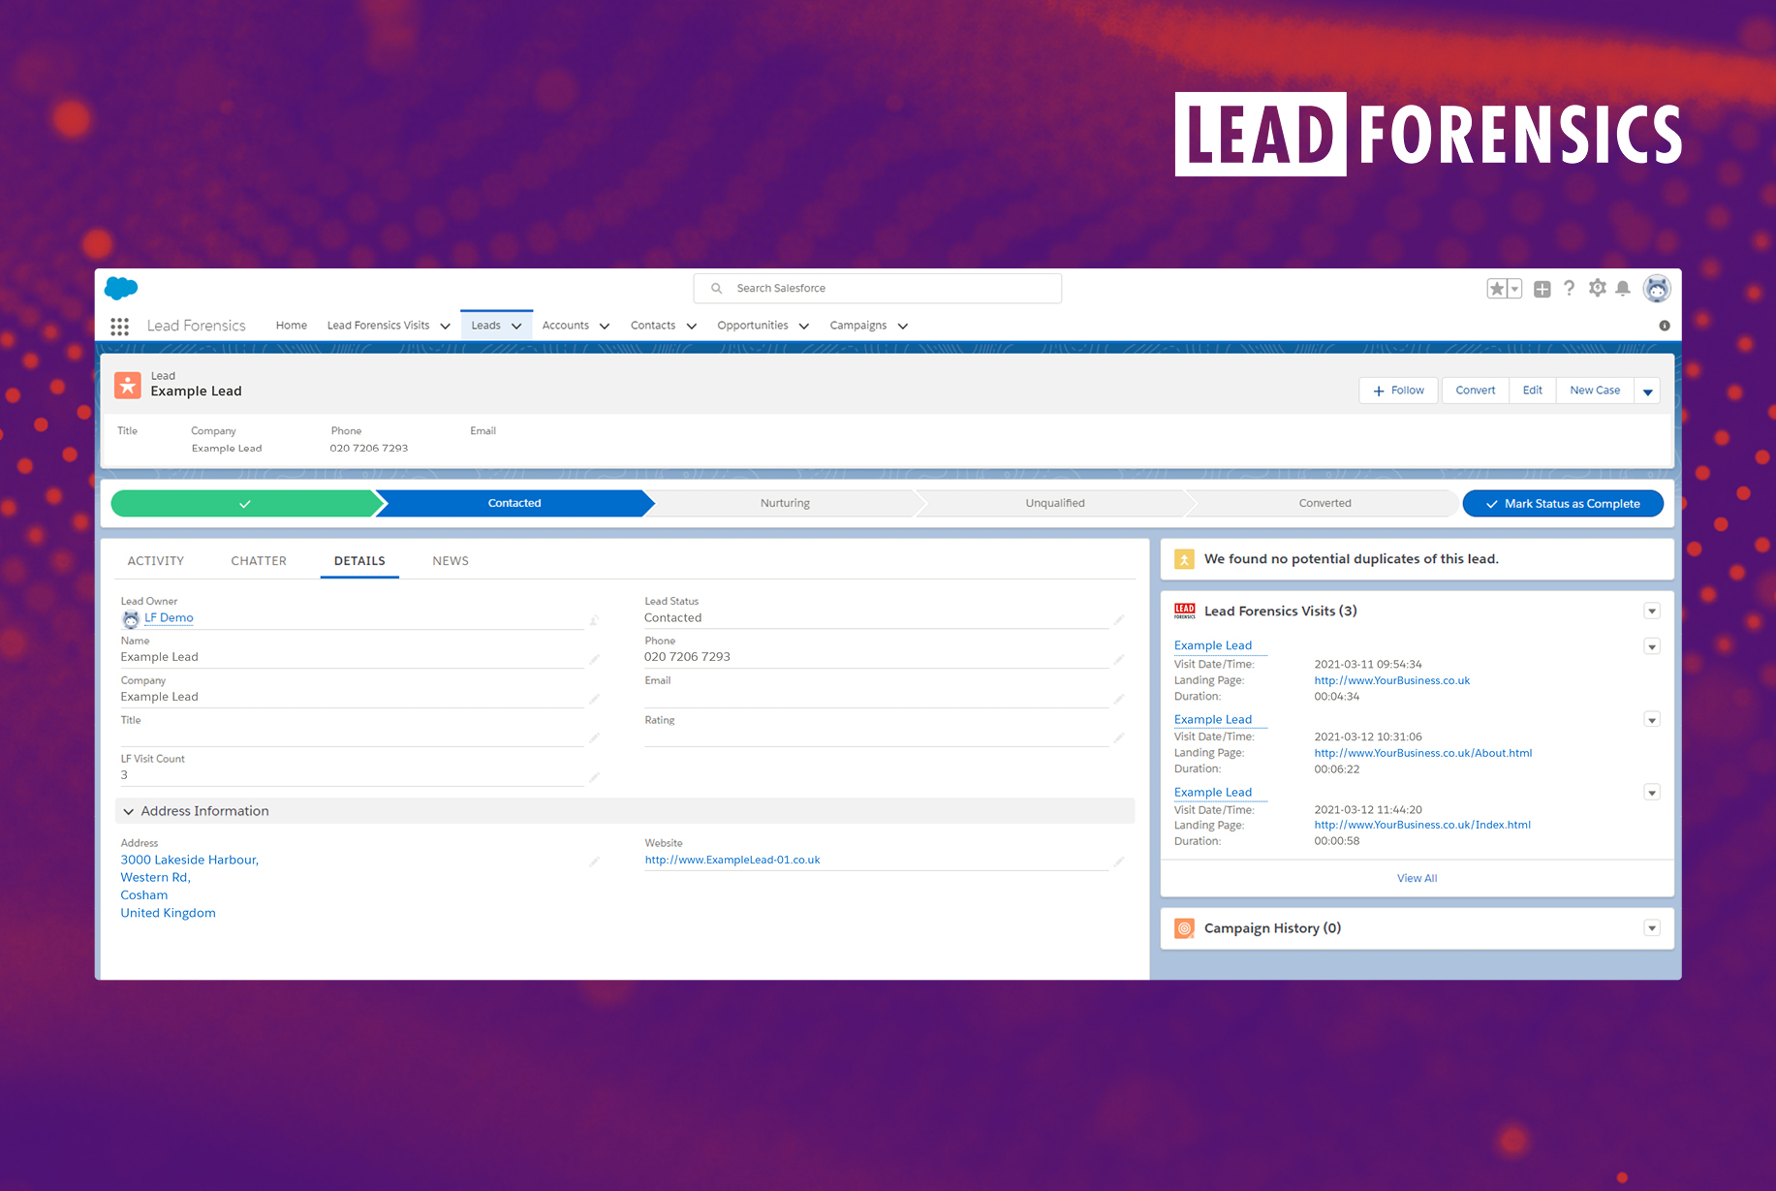Expand the Leads navigation dropdown
The height and width of the screenshot is (1191, 1776).
(x=516, y=326)
